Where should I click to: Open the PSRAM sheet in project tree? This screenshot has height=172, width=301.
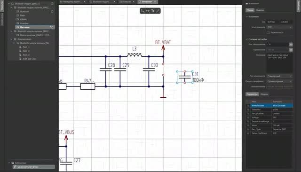click(23, 19)
